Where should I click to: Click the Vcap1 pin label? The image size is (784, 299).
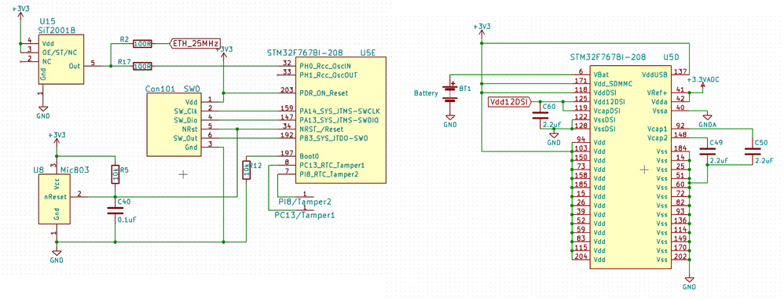click(x=658, y=129)
